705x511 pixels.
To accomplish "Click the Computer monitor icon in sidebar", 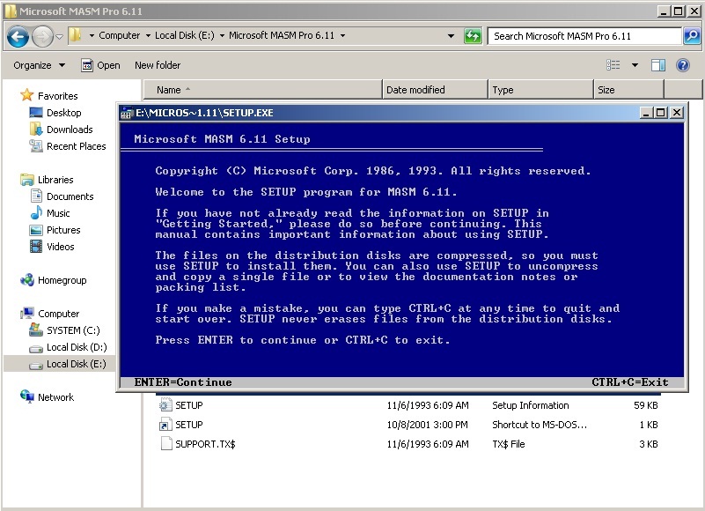I will (27, 313).
